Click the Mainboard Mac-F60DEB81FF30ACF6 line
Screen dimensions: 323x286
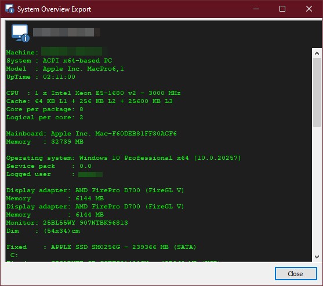(x=91, y=134)
